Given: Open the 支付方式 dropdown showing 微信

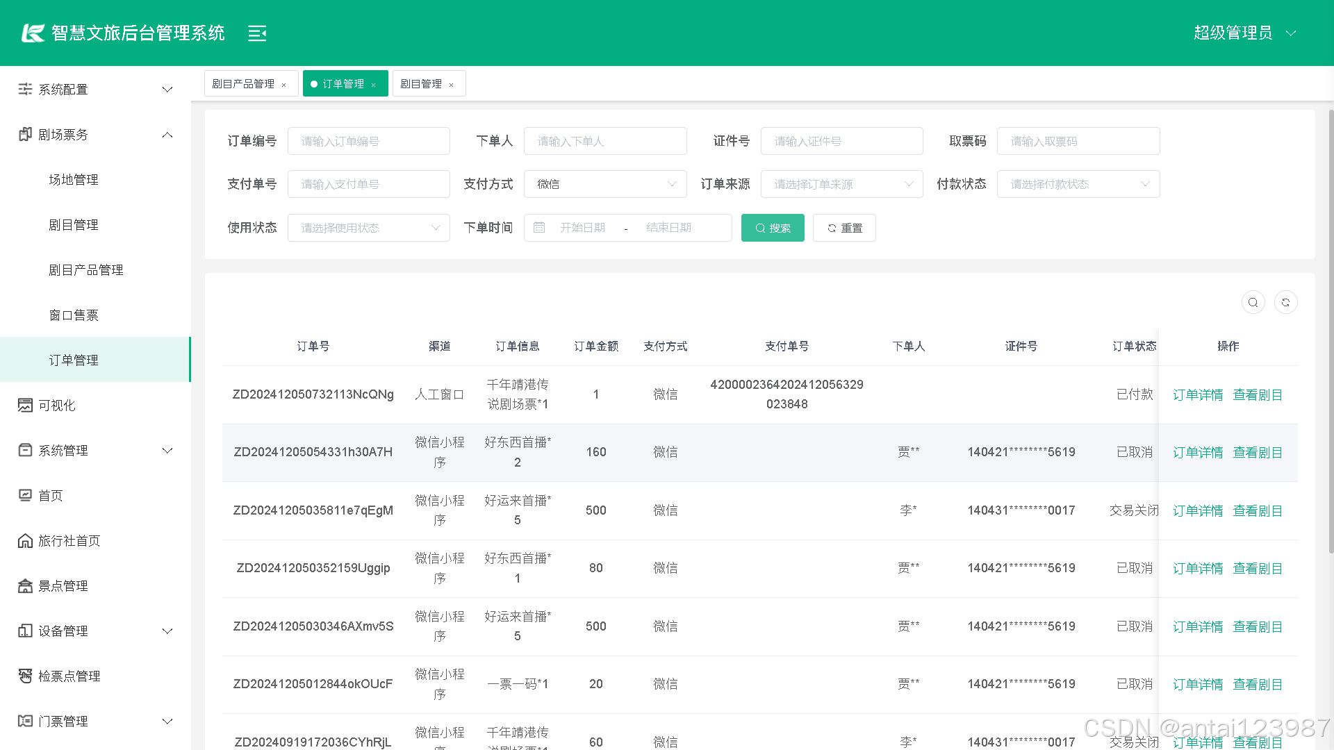Looking at the screenshot, I should tap(604, 184).
